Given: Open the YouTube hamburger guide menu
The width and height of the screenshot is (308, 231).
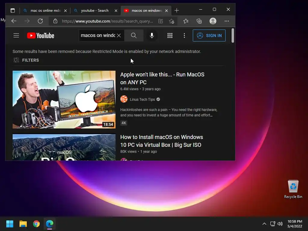Looking at the screenshot, I should tap(16, 35).
